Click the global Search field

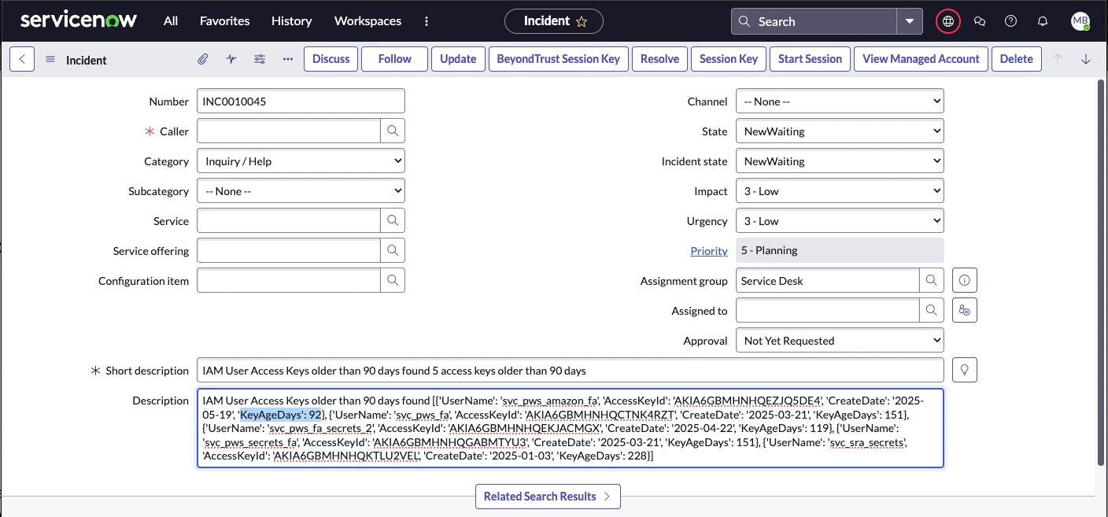[x=814, y=21]
